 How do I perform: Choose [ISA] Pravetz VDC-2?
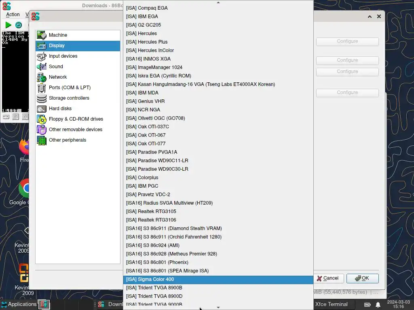[218, 195]
